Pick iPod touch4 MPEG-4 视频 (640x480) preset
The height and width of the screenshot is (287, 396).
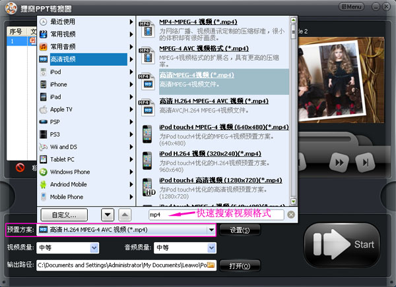coord(224,127)
